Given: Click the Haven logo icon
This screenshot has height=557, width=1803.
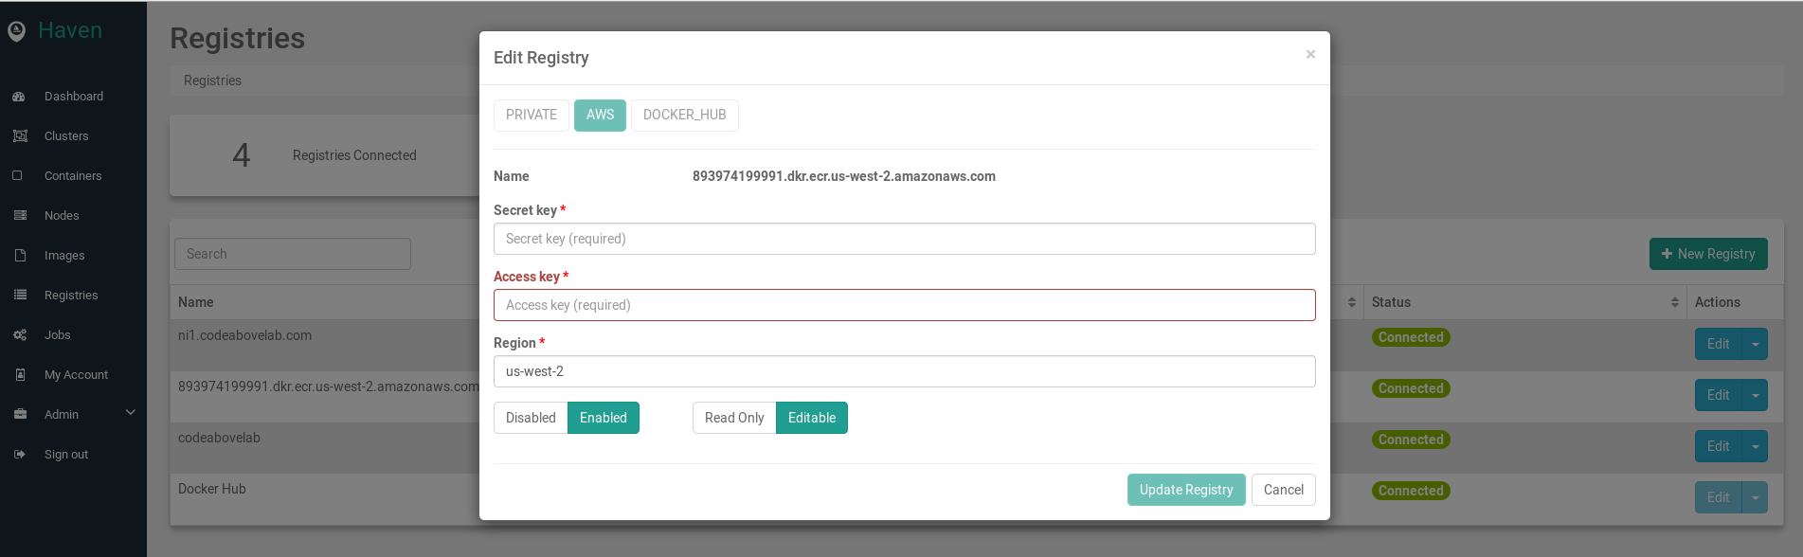Looking at the screenshot, I should [x=16, y=31].
